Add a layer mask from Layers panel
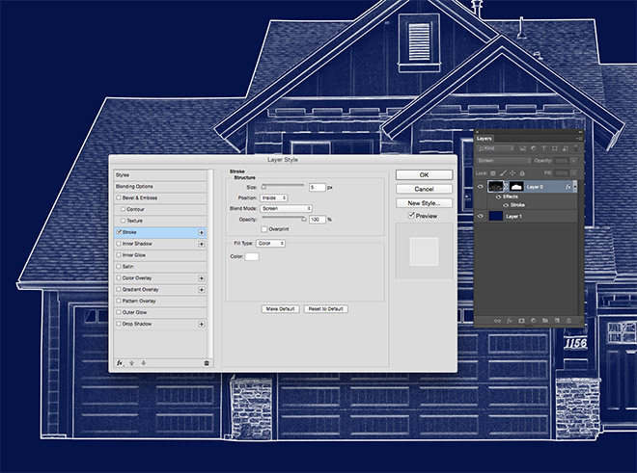Image resolution: width=637 pixels, height=473 pixels. pyautogui.click(x=520, y=319)
